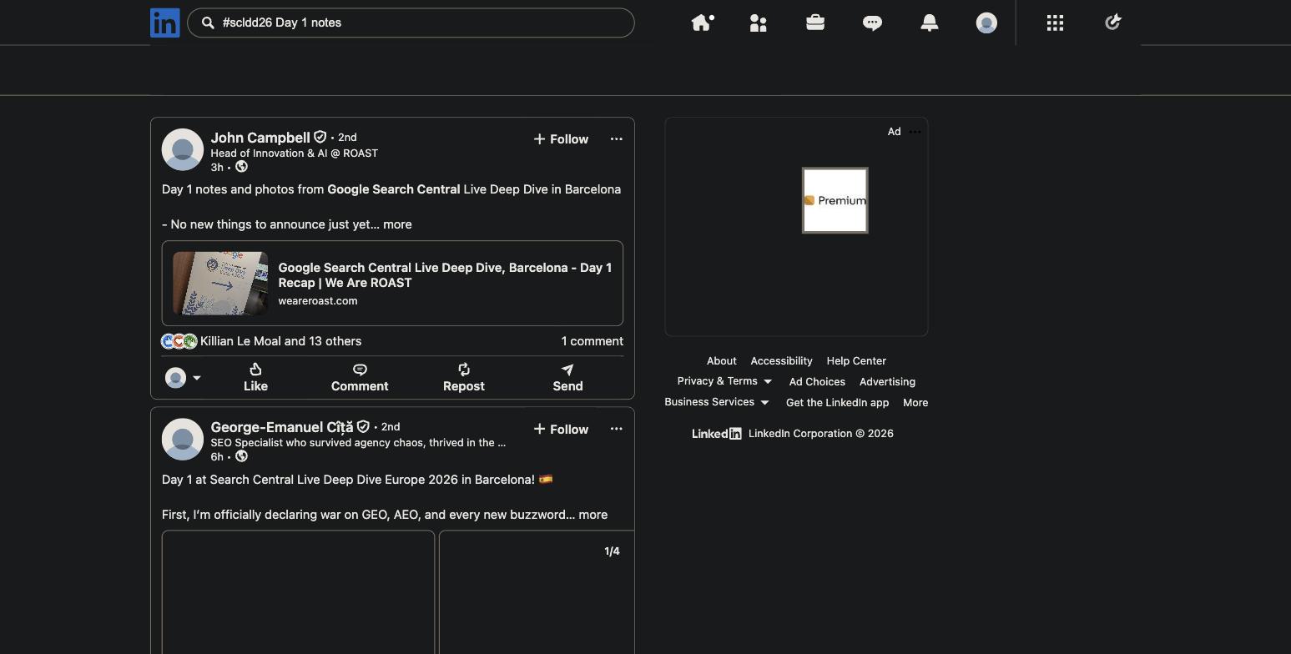
Task: Open the more options menu on John Campbell's post
Action: pos(616,139)
